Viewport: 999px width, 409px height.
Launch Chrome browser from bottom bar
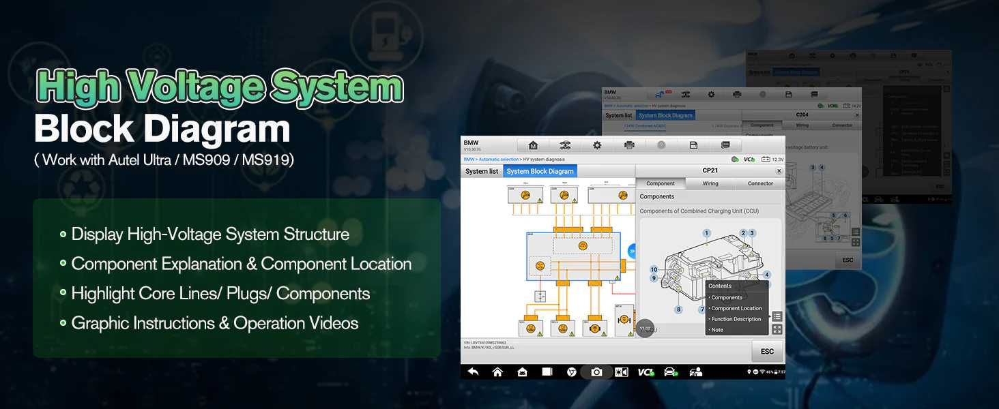[572, 372]
